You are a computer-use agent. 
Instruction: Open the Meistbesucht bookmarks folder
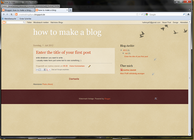[9, 19]
